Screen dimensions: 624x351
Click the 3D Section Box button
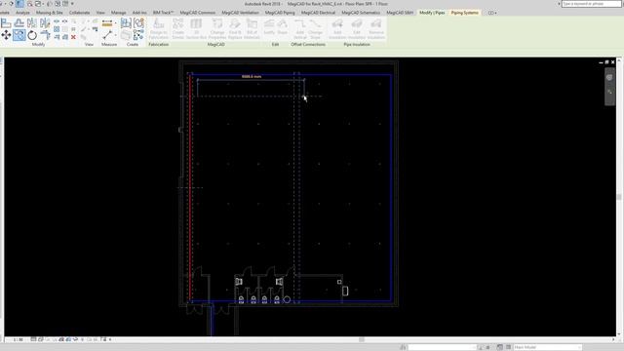(x=196, y=28)
